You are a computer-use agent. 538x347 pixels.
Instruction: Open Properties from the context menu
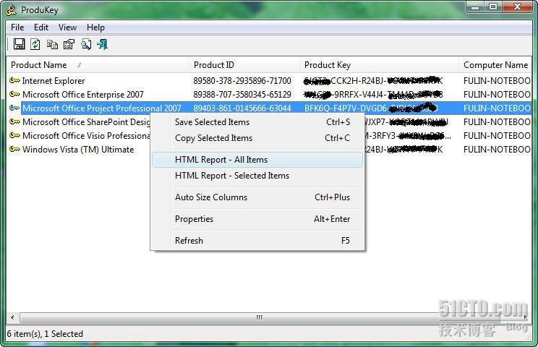[257, 219]
